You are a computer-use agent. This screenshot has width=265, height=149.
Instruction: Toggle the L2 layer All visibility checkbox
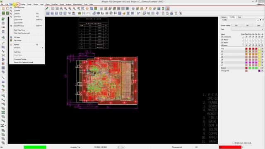262,51
